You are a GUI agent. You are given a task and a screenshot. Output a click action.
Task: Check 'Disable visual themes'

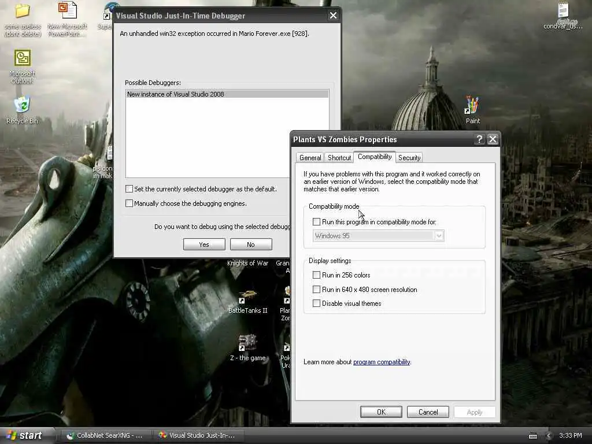point(316,303)
